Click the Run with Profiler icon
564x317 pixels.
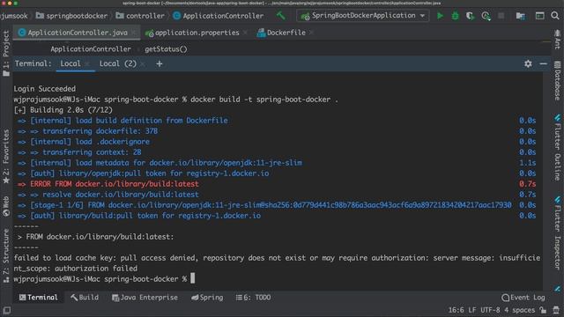486,16
